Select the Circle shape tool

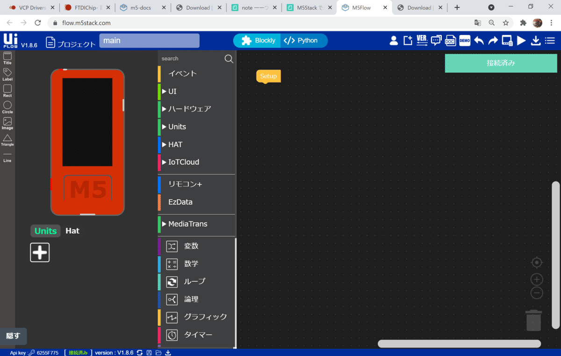click(x=7, y=107)
